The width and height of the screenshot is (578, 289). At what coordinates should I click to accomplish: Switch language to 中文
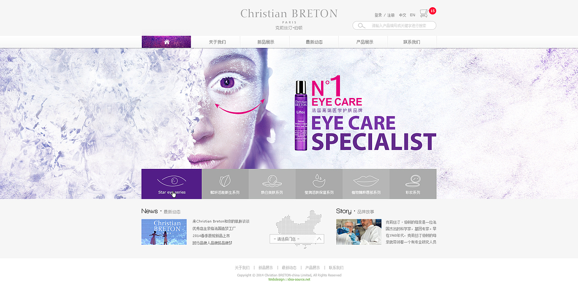pos(402,15)
